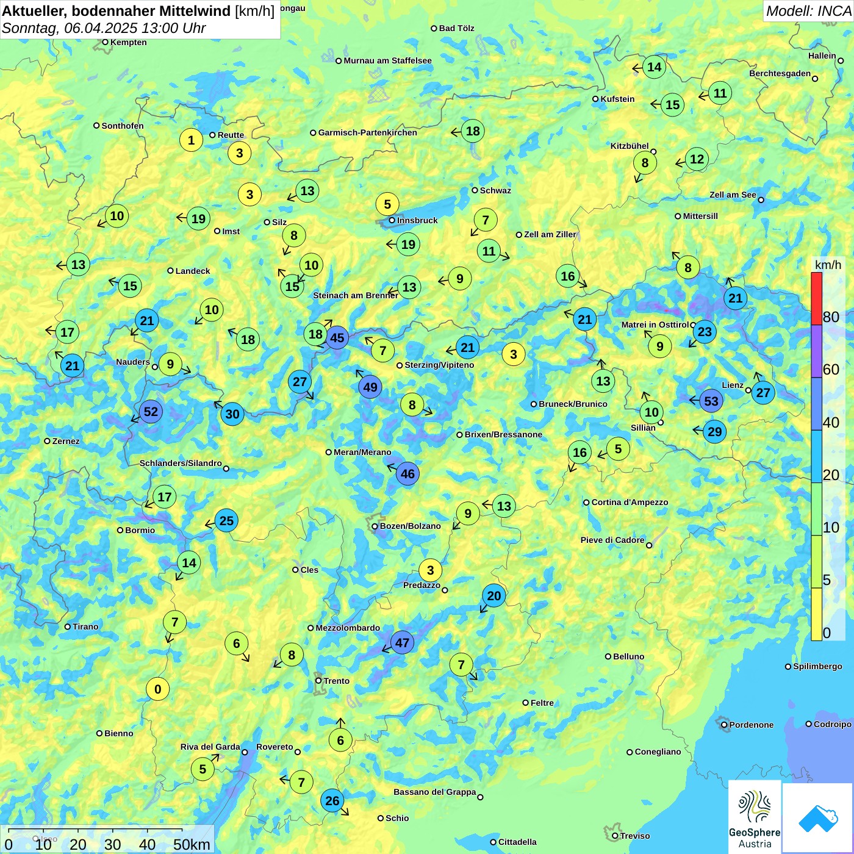Click the 16 km/h marker near Zell am Ziller

click(568, 276)
